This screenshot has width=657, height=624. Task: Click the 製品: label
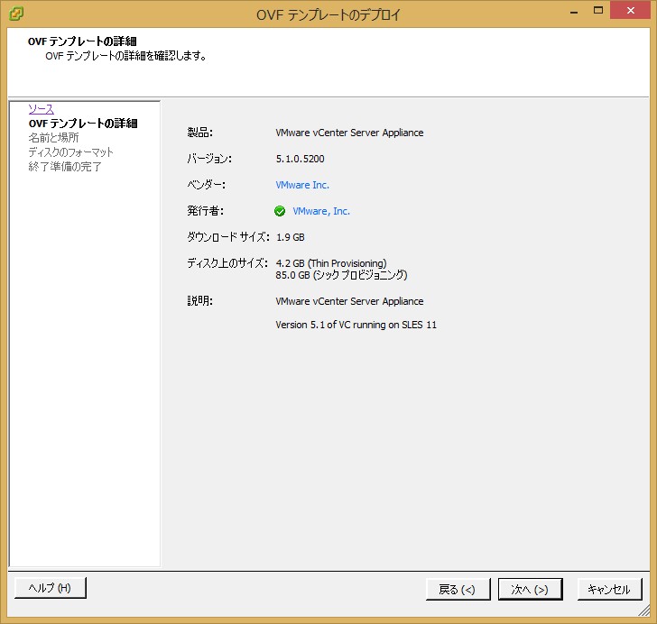199,133
